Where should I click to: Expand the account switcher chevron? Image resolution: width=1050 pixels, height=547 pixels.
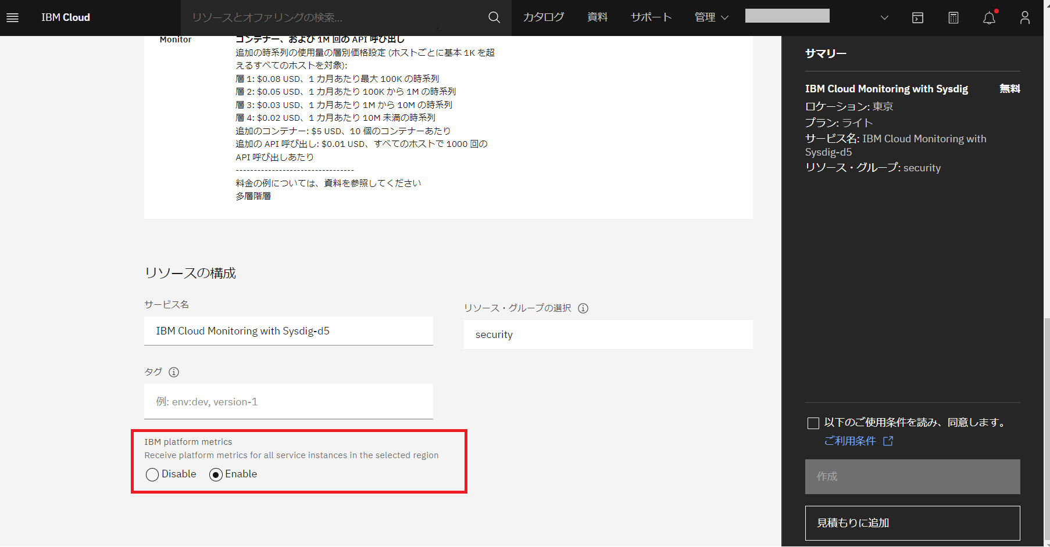884,17
